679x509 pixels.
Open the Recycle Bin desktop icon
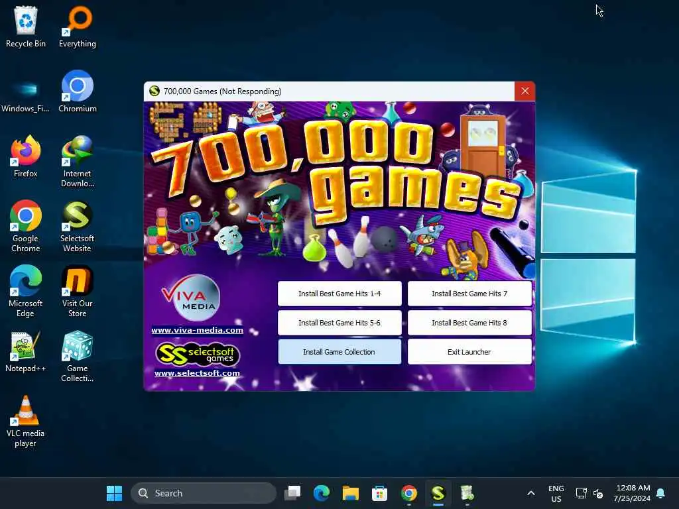[26, 27]
